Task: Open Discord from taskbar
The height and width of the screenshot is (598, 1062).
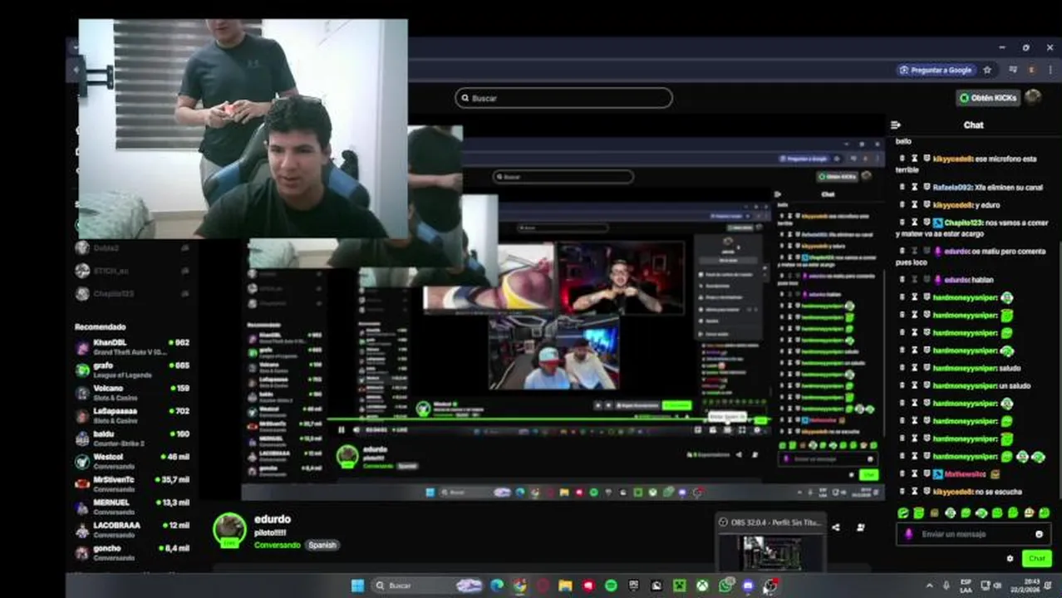Action: point(747,586)
